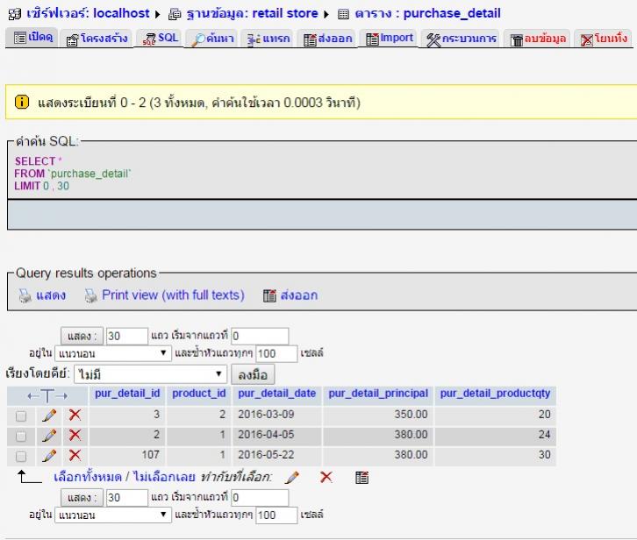The height and width of the screenshot is (540, 637).
Task: Open the ลบข้อมูล empty tab
Action: 538,39
